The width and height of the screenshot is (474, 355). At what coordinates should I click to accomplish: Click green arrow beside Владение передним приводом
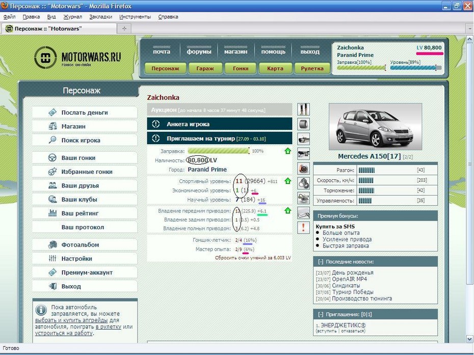(288, 210)
